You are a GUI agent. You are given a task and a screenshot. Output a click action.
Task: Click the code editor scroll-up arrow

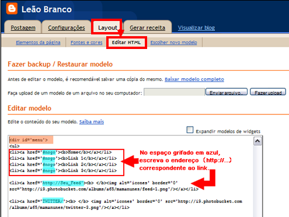[x=257, y=141]
